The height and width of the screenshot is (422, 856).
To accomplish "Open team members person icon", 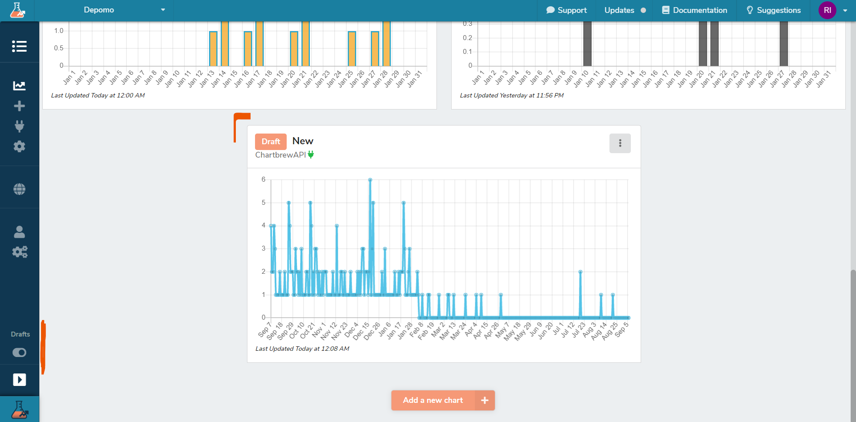I will tap(19, 231).
